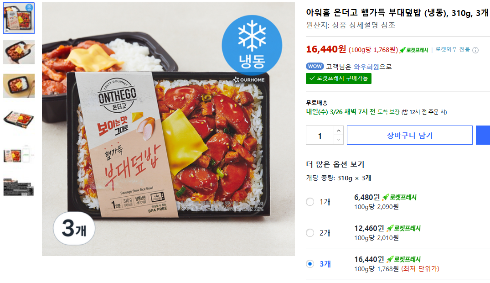This screenshot has width=490, height=283.
Task: Click the info icon next to 로켓와우 전용
Action: point(475,50)
